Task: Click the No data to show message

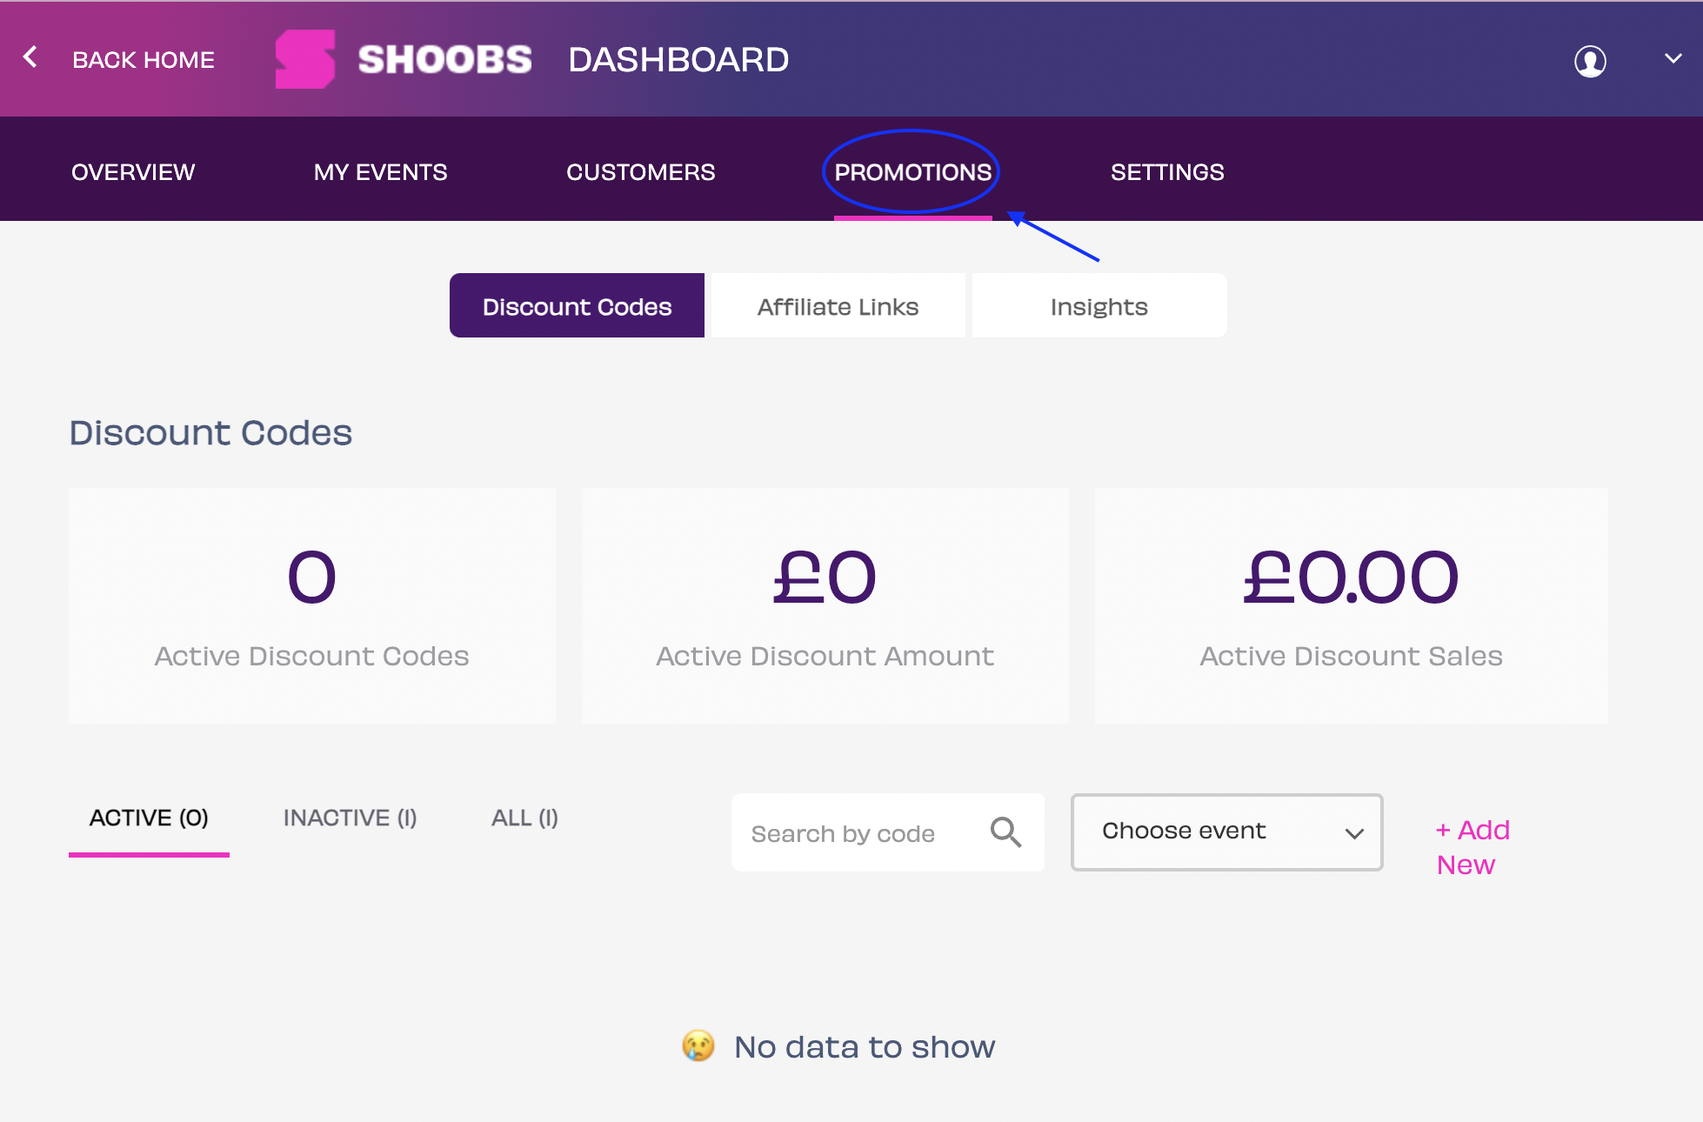Action: (x=865, y=1046)
